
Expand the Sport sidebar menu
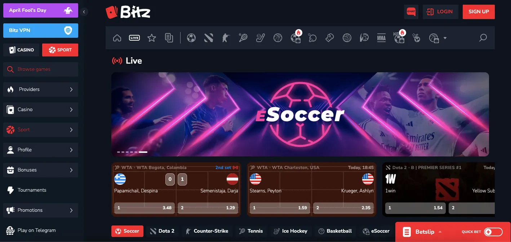[41, 129]
